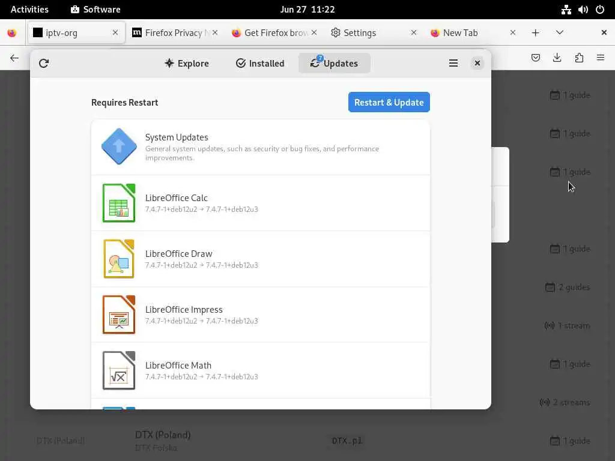Click the LibreOffice Calc icon
615x461 pixels.
point(119,203)
